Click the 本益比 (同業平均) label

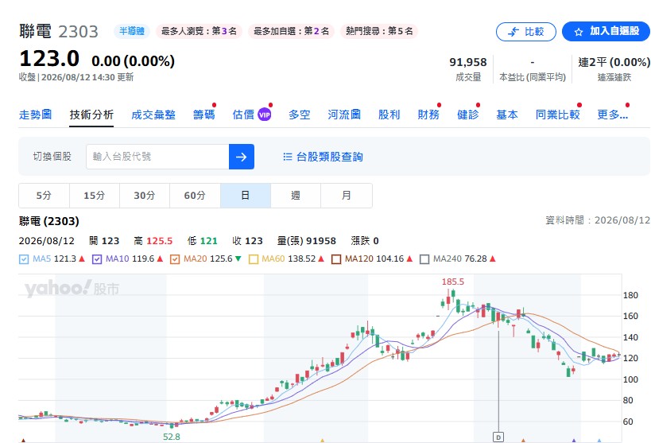pyautogui.click(x=533, y=77)
